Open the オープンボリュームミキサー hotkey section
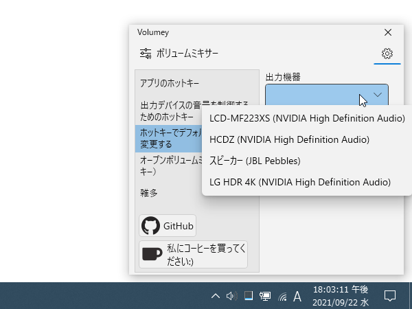This screenshot has width=412, height=309. [x=169, y=165]
